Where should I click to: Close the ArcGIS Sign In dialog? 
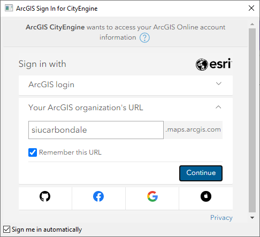[251, 8]
